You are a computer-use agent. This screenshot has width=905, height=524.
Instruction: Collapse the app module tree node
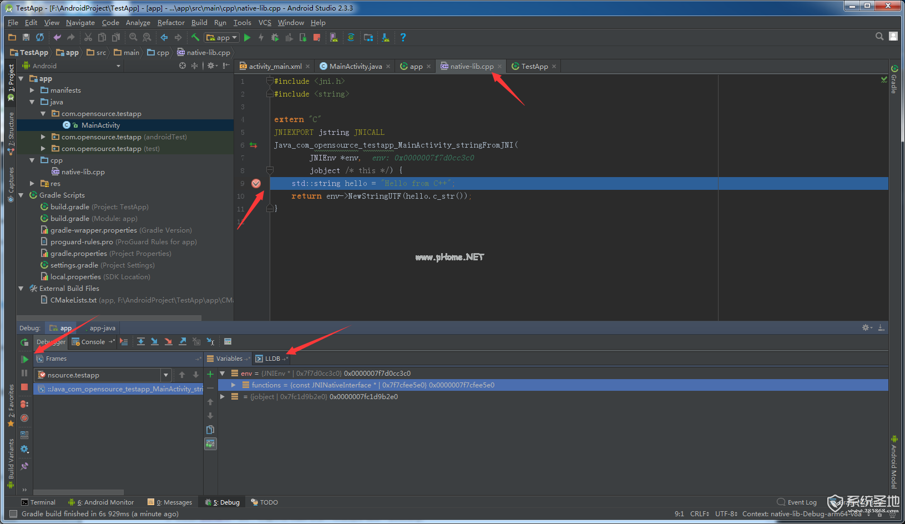click(x=21, y=79)
